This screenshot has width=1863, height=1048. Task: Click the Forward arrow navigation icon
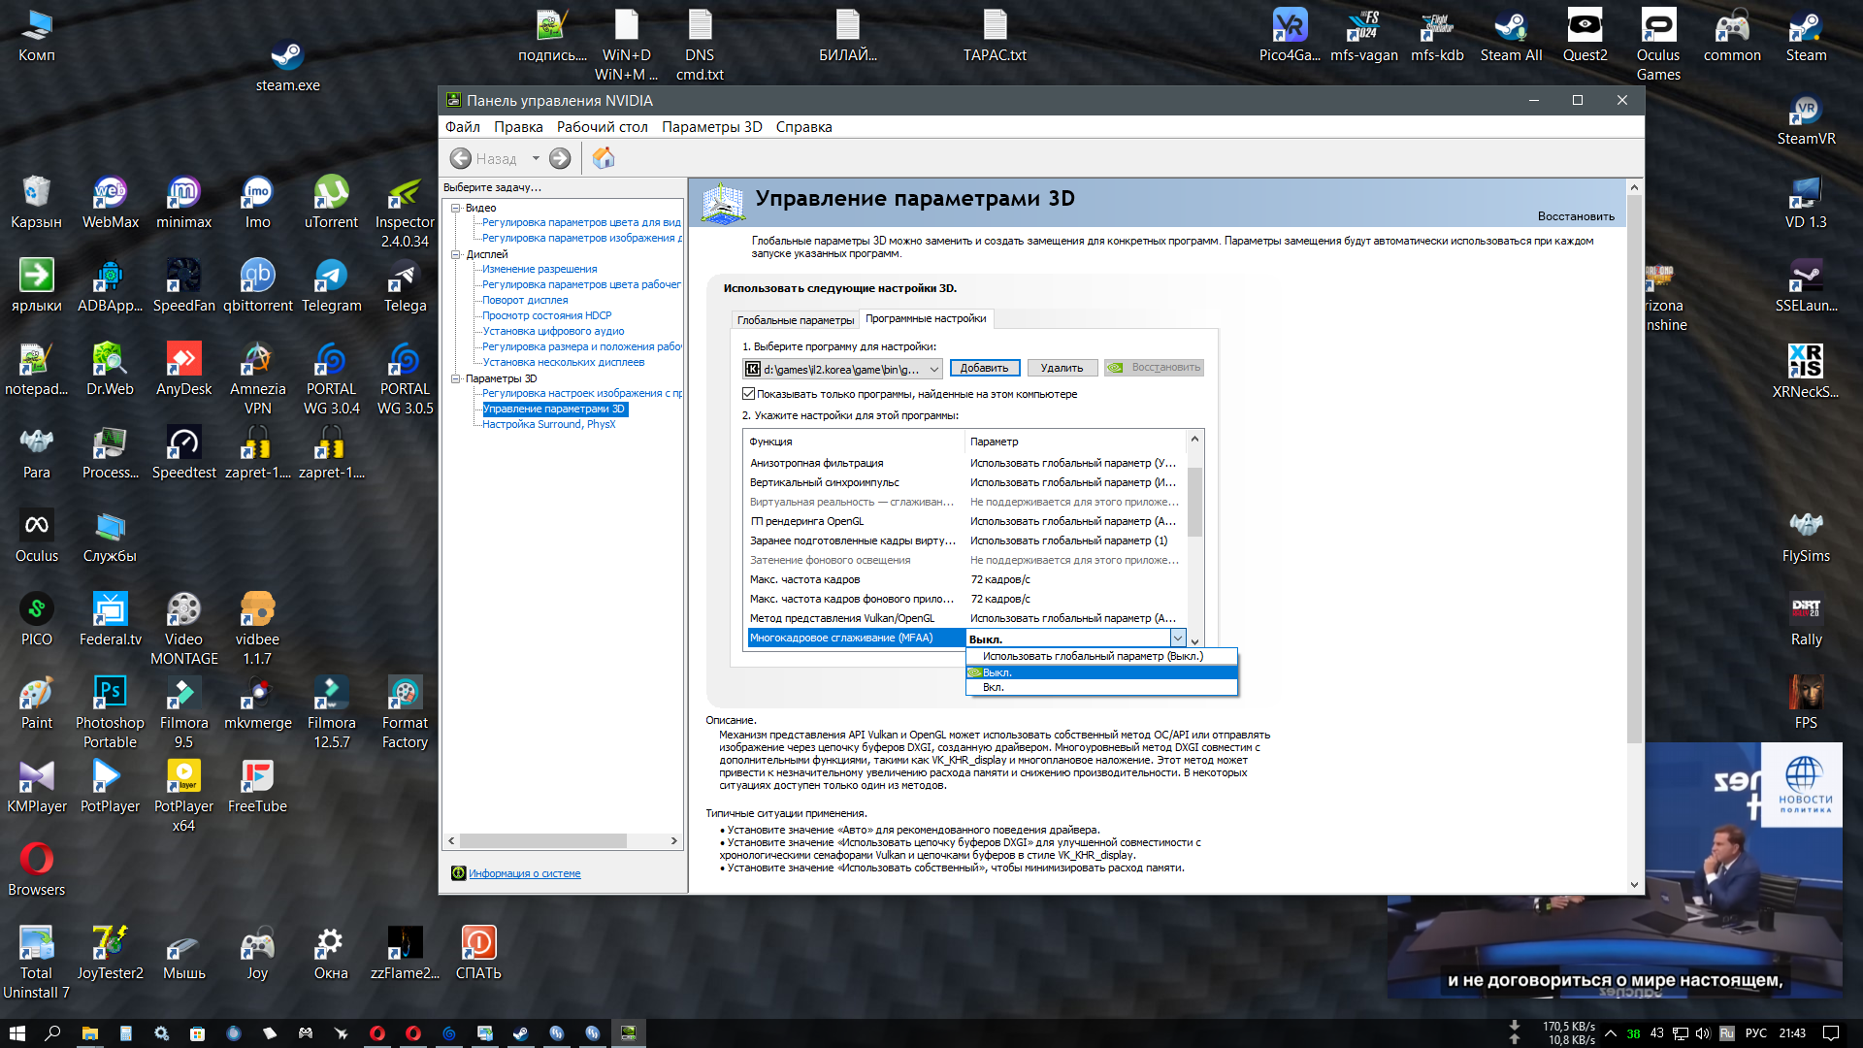(x=560, y=158)
